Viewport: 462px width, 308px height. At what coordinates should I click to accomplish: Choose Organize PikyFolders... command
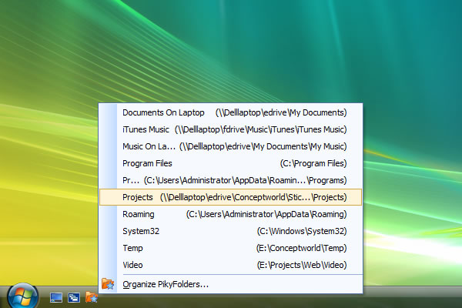(231, 284)
